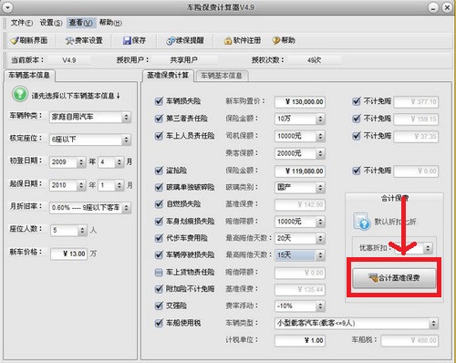
Task: Toggle 不计免赔 for 车上人员责任险 row
Action: (357, 136)
